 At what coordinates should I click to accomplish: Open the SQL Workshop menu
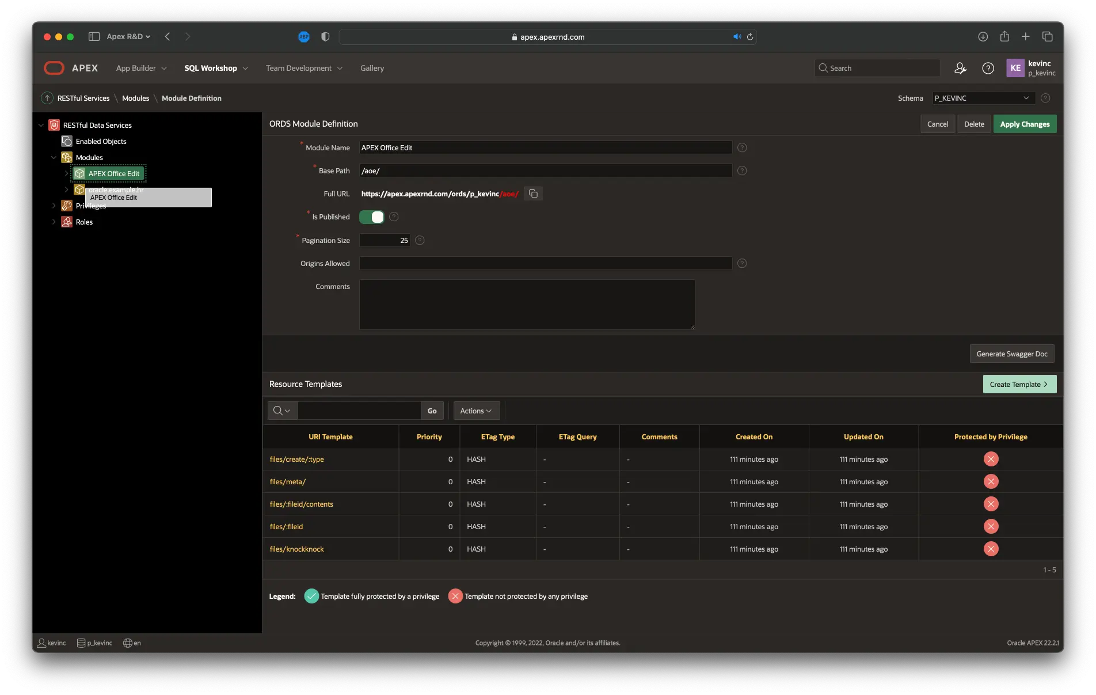[x=216, y=68]
